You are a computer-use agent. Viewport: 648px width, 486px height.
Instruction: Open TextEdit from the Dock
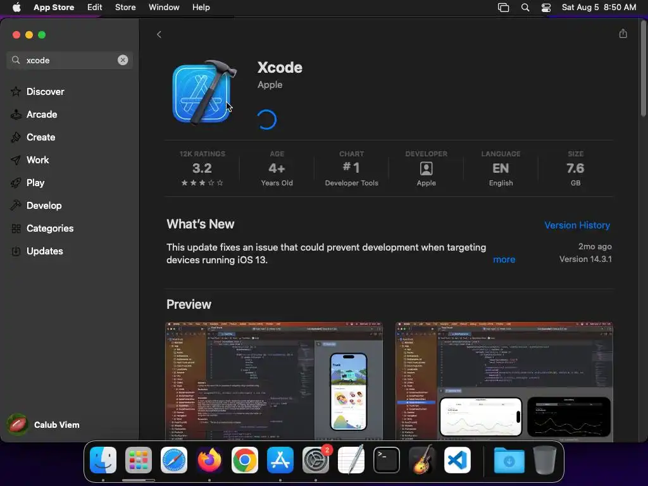[351, 460]
